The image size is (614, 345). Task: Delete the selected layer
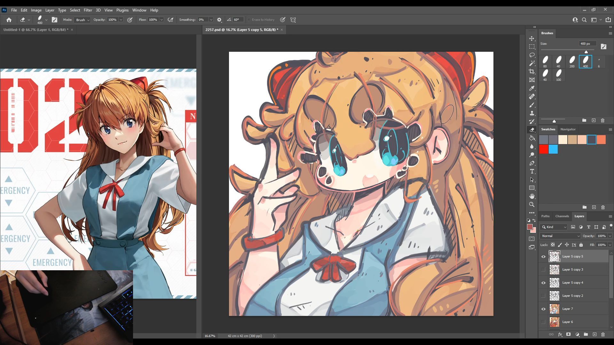603,334
